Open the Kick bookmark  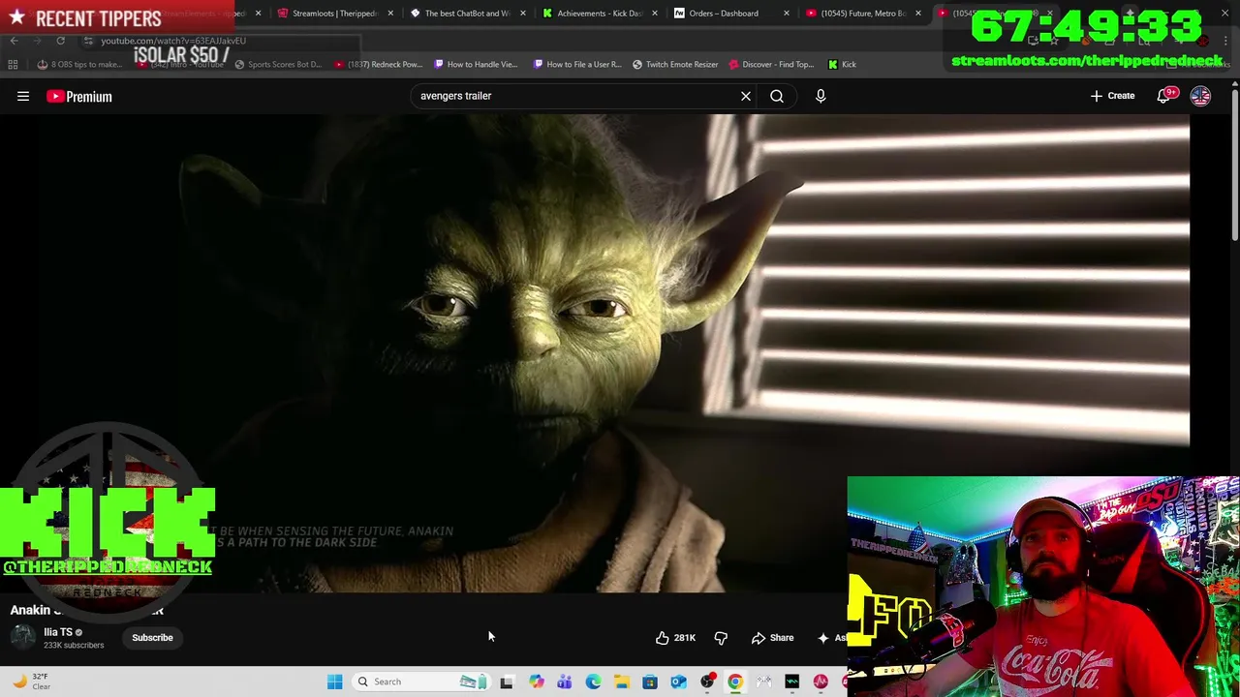click(x=842, y=64)
